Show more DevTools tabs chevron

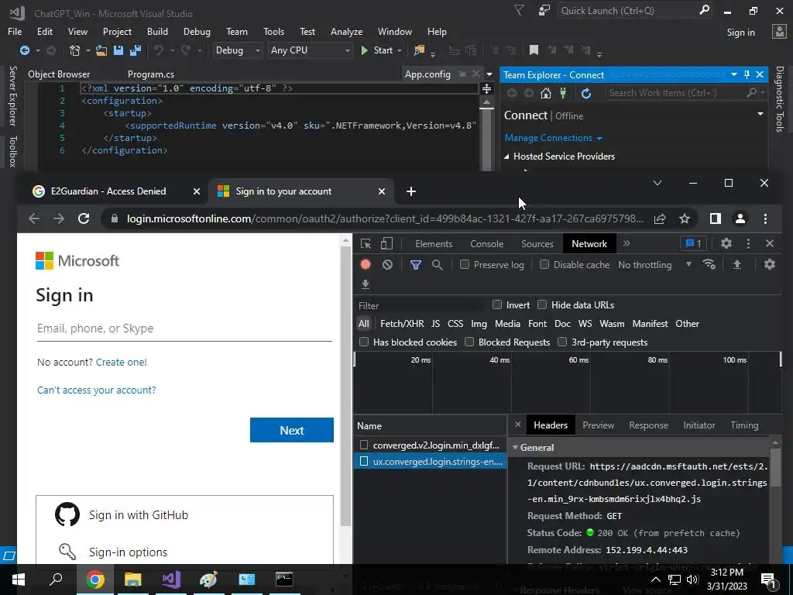[x=627, y=243]
